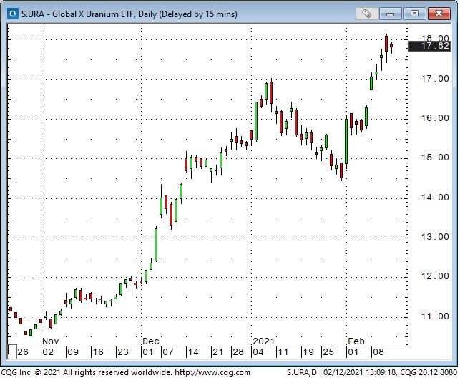Click the 14.00 price axis label

click(x=435, y=198)
